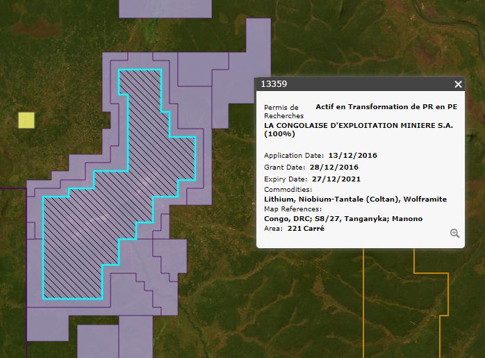The image size is (485, 358).
Task: Click the zoom-to magnifier icon in popup
Action: pyautogui.click(x=455, y=234)
